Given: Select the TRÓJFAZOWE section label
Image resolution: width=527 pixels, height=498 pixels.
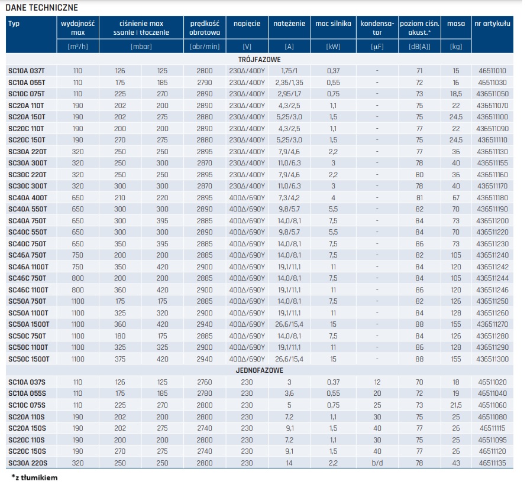Looking at the screenshot, I should coord(263,59).
